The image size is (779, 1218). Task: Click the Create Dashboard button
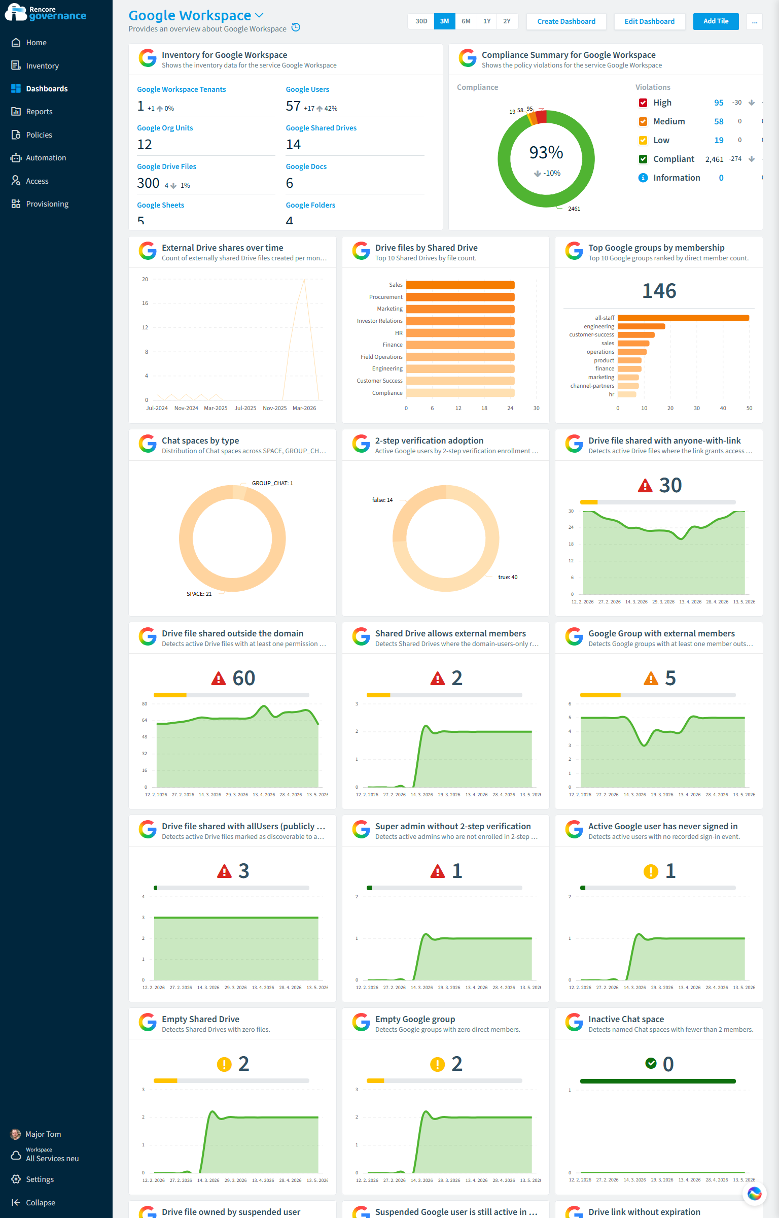coord(566,21)
